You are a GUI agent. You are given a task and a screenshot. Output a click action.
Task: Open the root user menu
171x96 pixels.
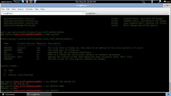click(x=167, y=2)
